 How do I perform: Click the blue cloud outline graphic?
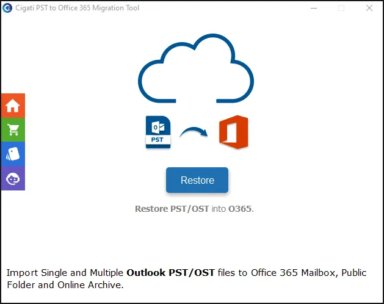[196, 68]
